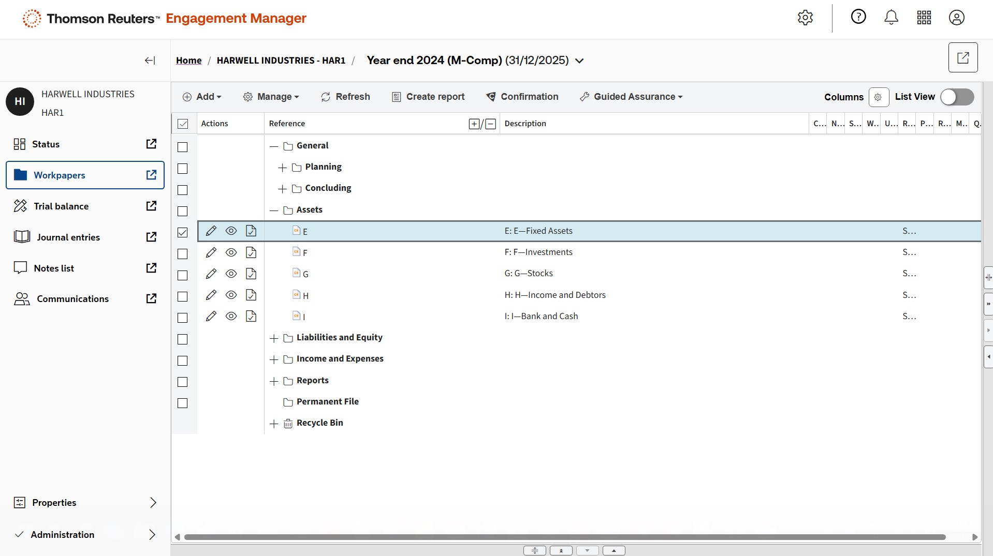Expand the Liabilities and Equity folder

(x=274, y=338)
